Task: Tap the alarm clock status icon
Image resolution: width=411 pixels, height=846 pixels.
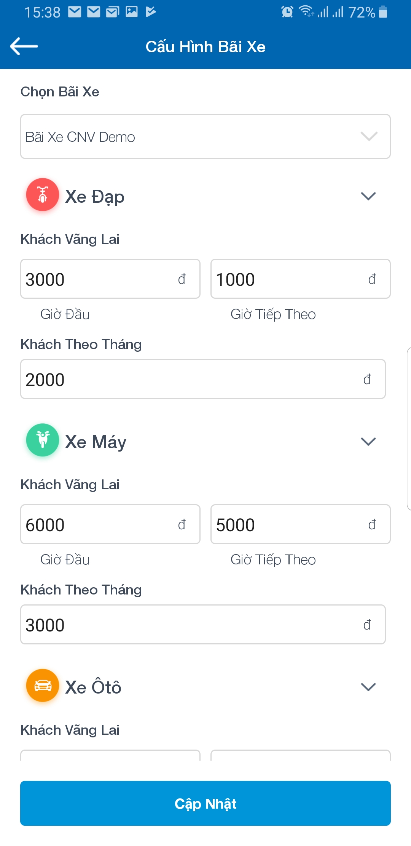Action: pos(287,12)
